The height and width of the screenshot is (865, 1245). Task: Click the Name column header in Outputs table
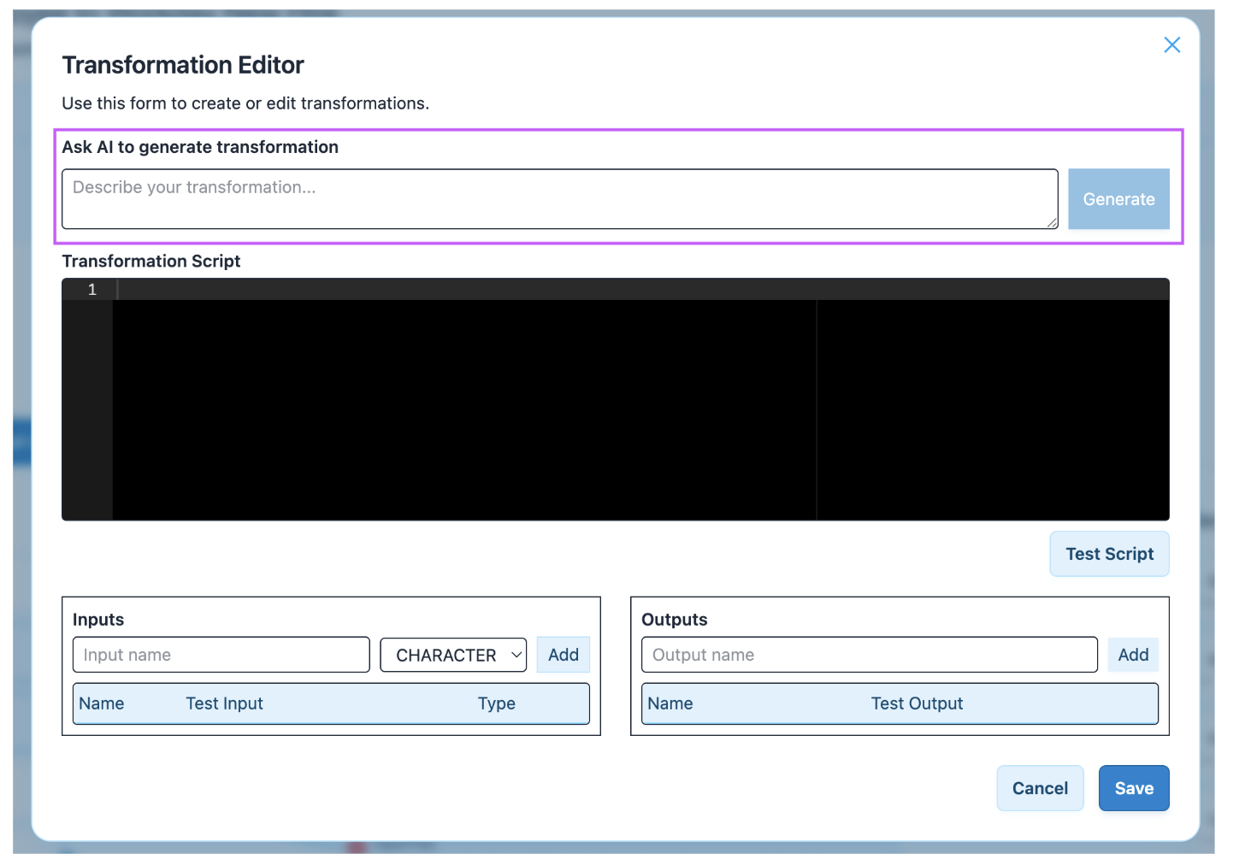click(x=670, y=703)
